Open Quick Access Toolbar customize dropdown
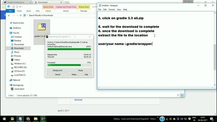 tap(20, 7)
